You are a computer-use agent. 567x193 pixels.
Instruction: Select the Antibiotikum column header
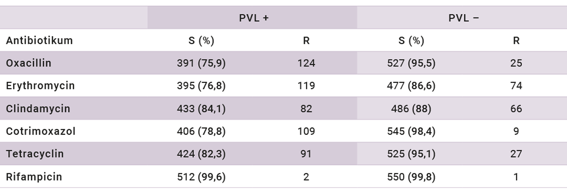click(x=39, y=41)
